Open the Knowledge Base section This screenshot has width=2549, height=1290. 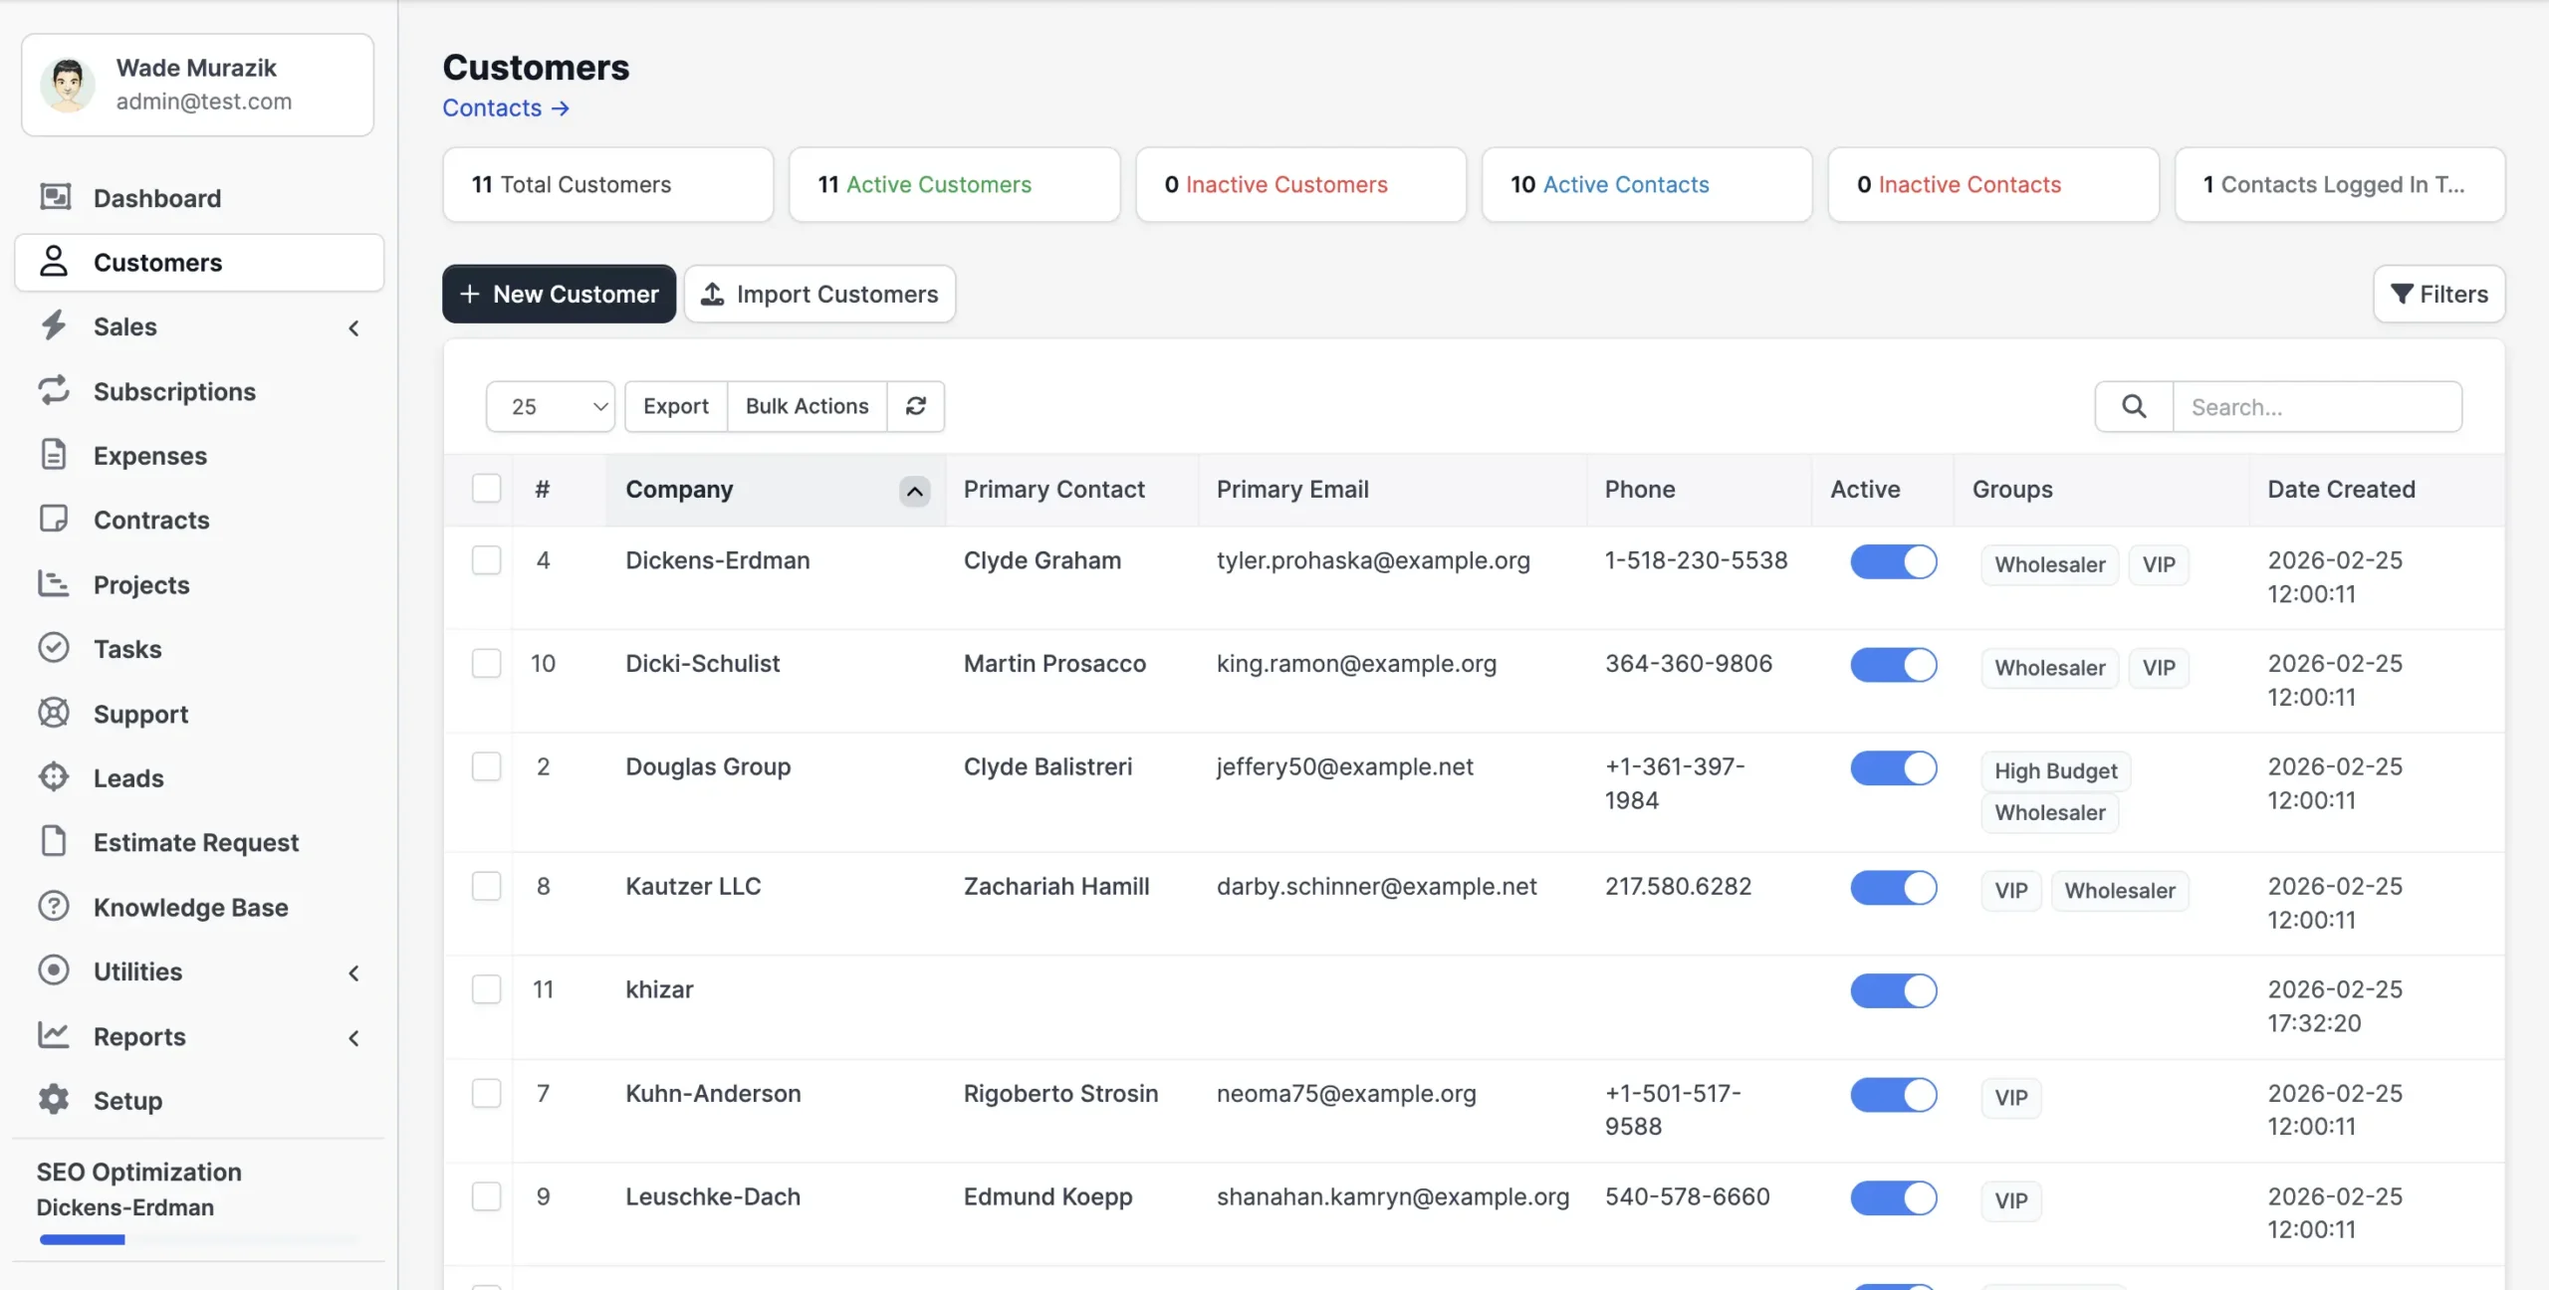tap(190, 907)
